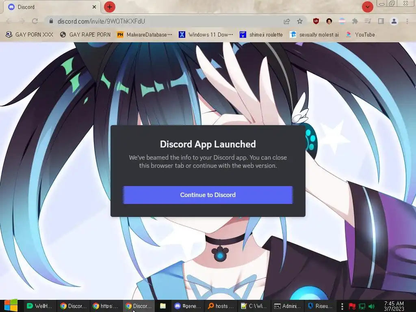Open a new tab with the red plus button
Image resolution: width=416 pixels, height=312 pixels.
coord(110,7)
